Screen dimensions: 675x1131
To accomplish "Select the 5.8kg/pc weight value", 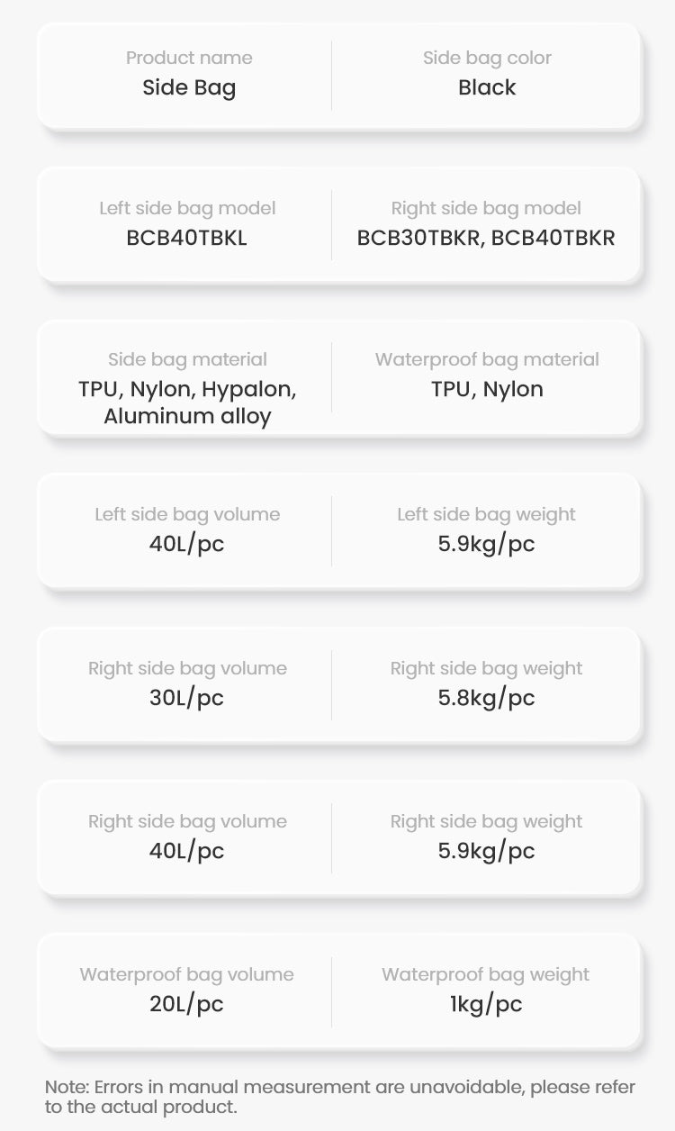I will [x=486, y=698].
